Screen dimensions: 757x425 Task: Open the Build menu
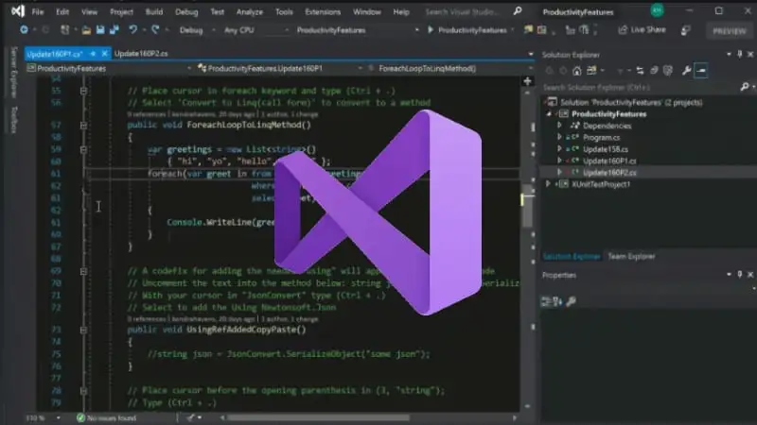154,11
